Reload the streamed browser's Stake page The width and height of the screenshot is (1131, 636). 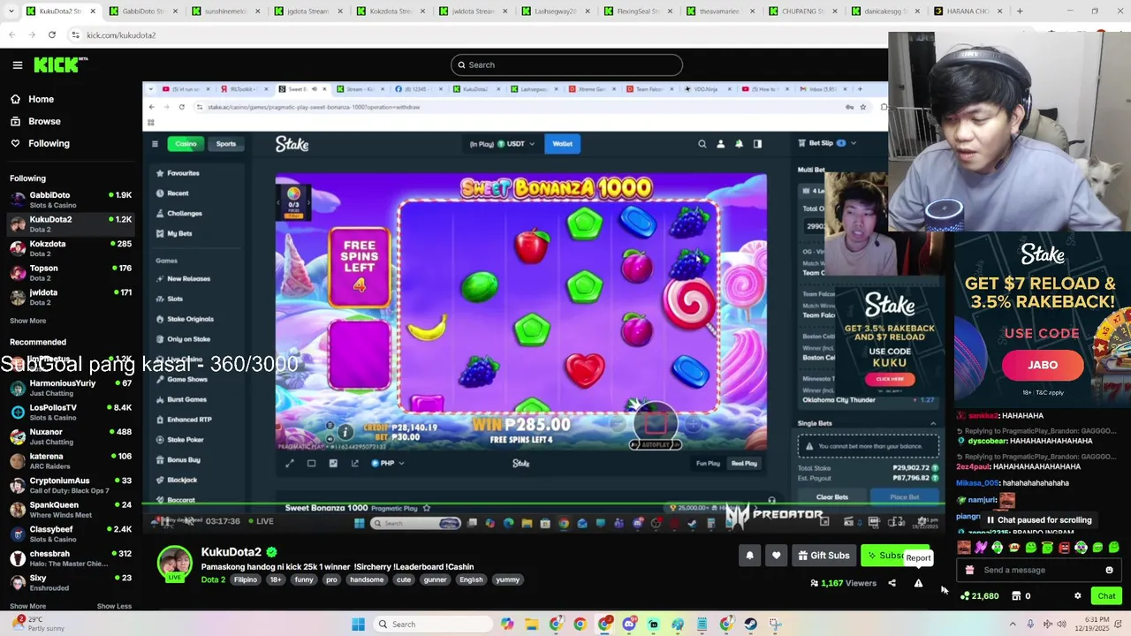point(181,107)
